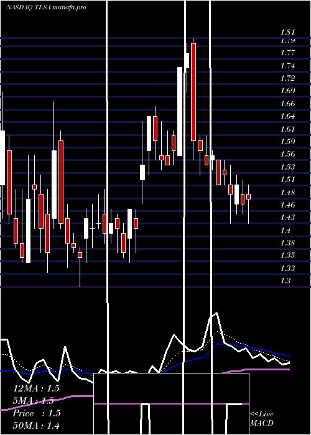
Task: Click the 1.69 price axis label
Action: 287,91
